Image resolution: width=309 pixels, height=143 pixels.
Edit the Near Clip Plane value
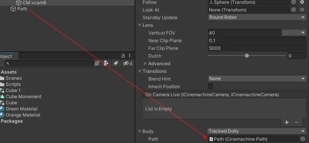tap(257, 41)
